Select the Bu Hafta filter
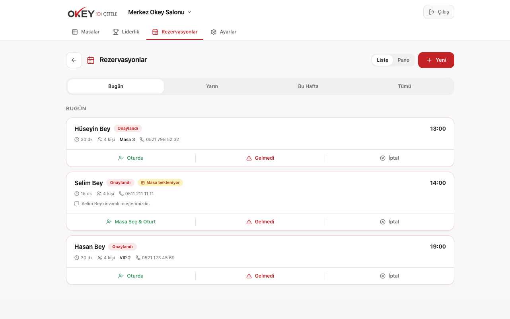This screenshot has width=510, height=319. (308, 86)
